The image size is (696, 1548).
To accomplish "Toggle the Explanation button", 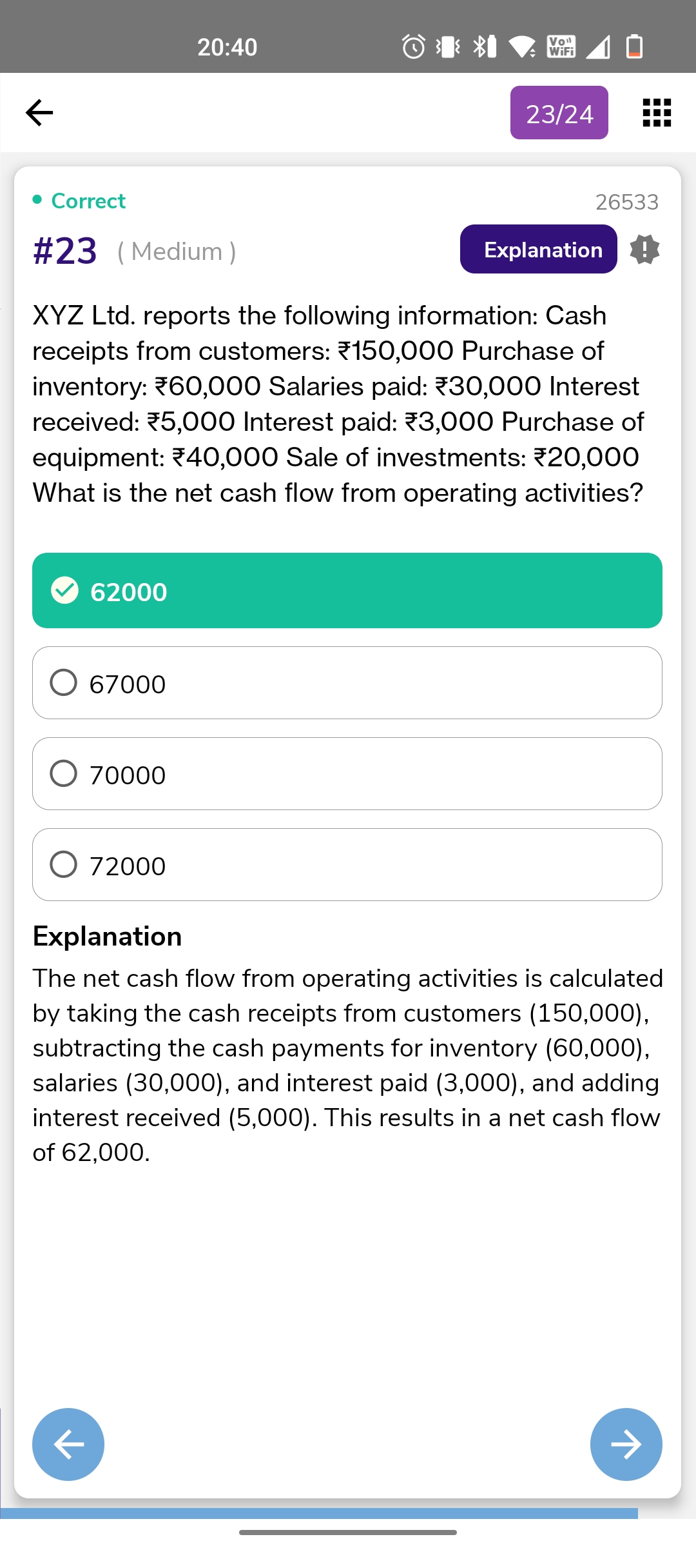I will (x=538, y=250).
